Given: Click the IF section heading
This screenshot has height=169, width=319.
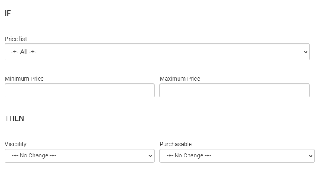Looking at the screenshot, I should point(8,13).
